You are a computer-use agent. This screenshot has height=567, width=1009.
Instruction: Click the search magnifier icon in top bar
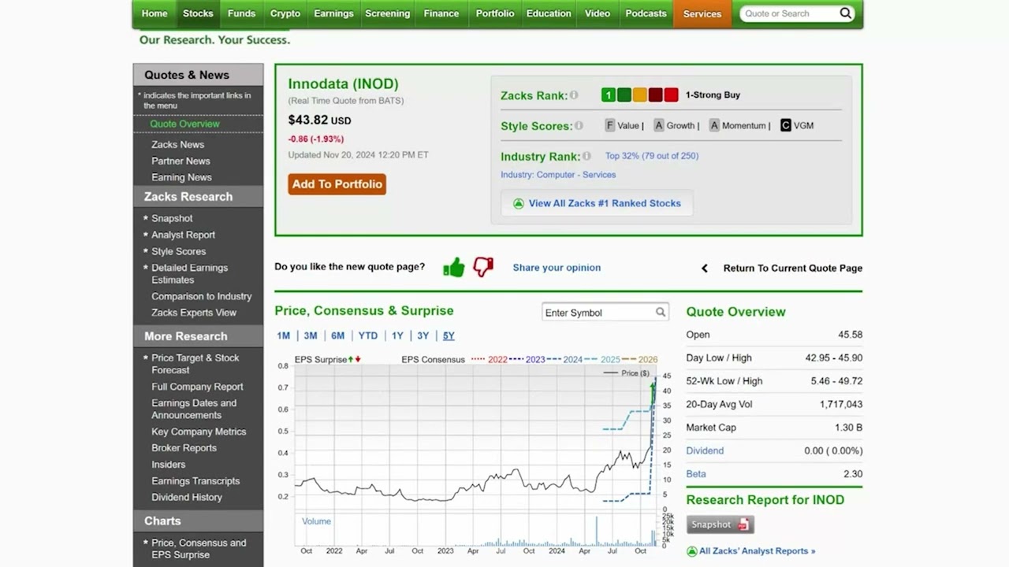point(845,13)
